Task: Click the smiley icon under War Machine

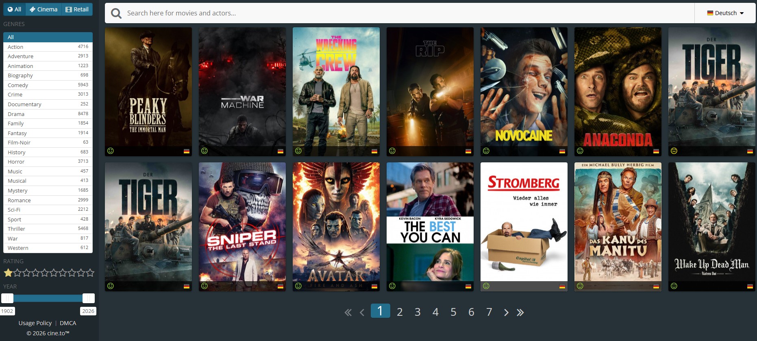Action: point(204,151)
